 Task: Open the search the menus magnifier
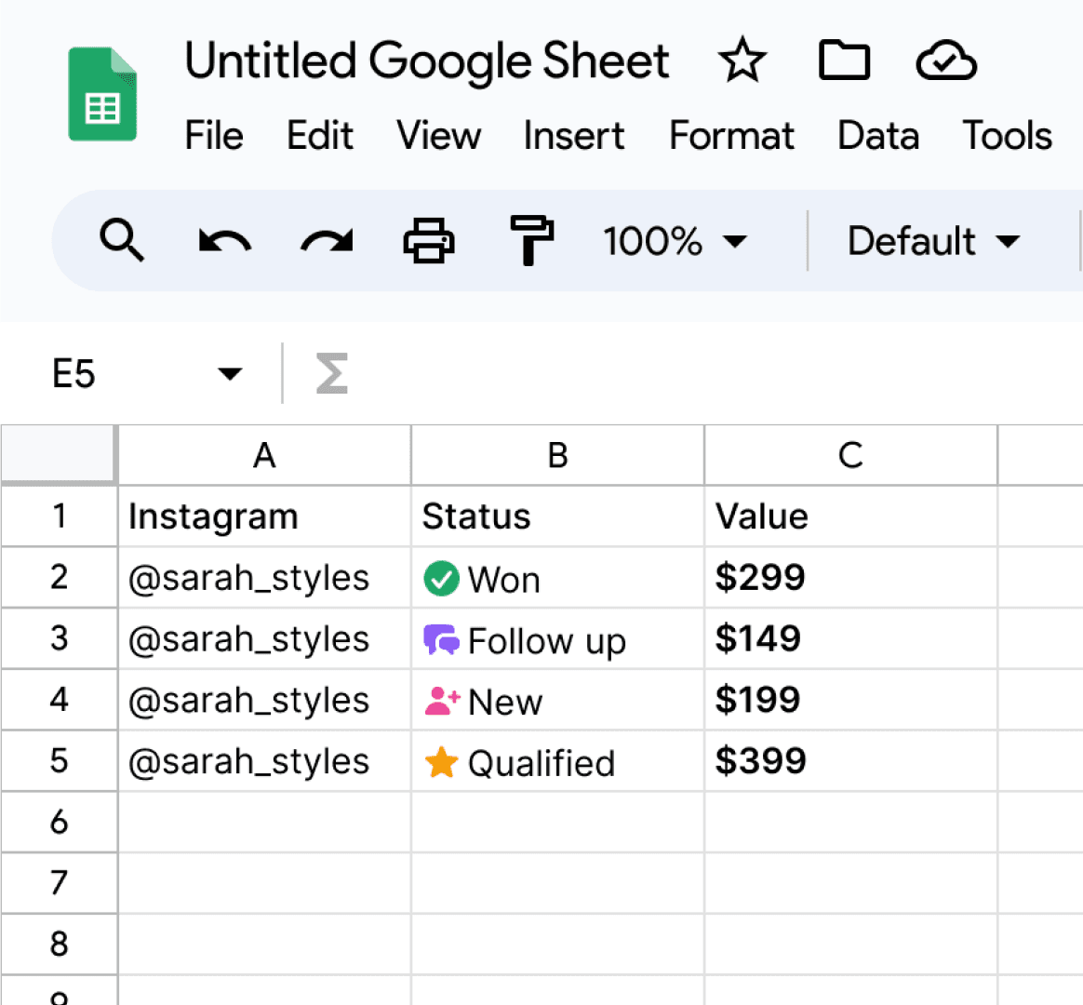pyautogui.click(x=122, y=241)
